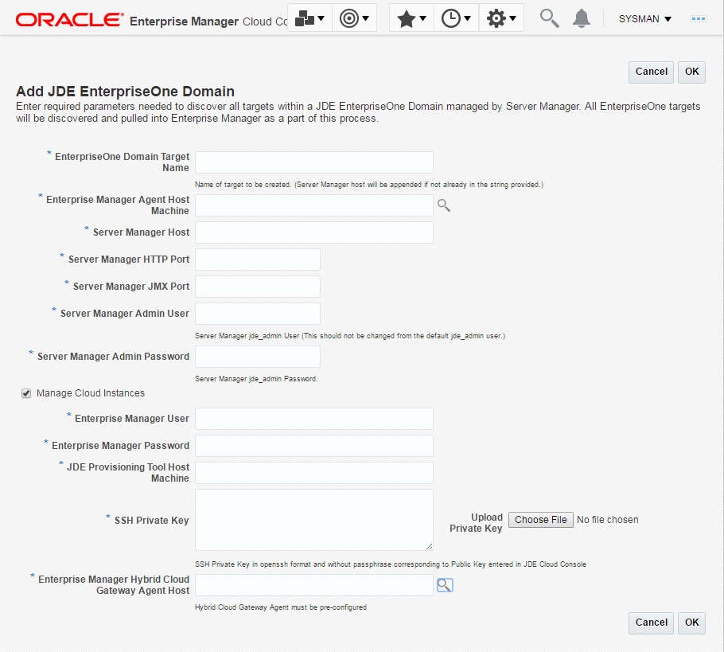Focus the Hybrid Cloud Gateway Agent Host field
The image size is (724, 652).
pyautogui.click(x=314, y=585)
